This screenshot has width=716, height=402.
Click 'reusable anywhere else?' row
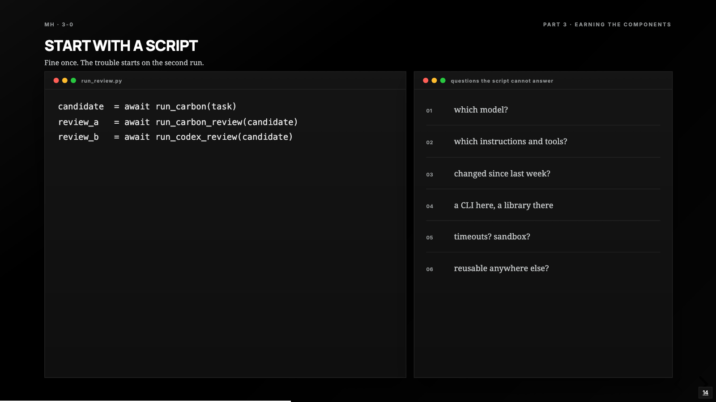[x=543, y=268]
